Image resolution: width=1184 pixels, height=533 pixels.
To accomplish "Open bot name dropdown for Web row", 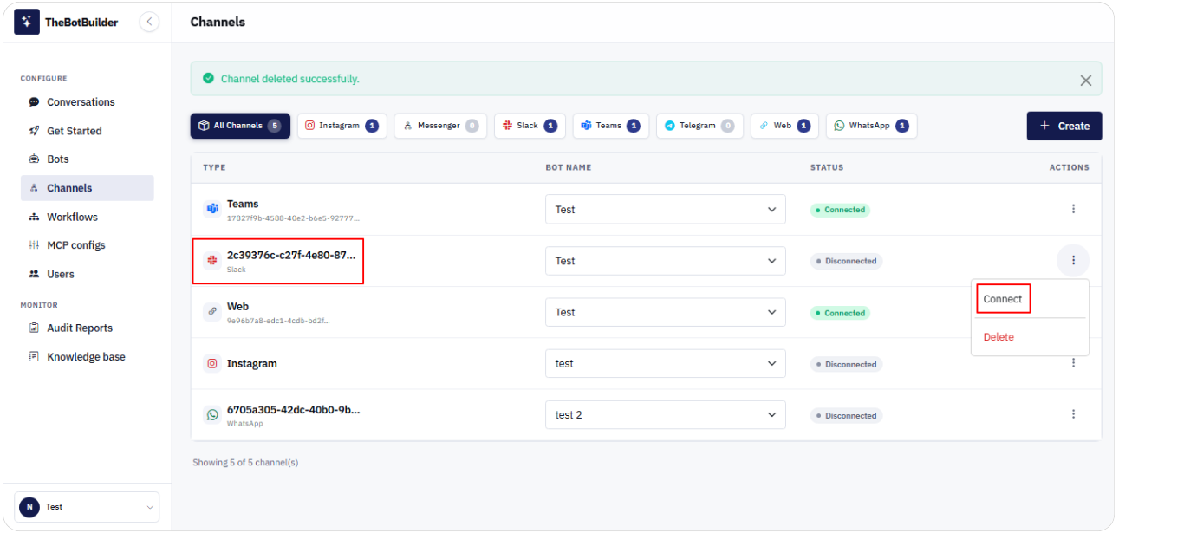I will point(666,312).
